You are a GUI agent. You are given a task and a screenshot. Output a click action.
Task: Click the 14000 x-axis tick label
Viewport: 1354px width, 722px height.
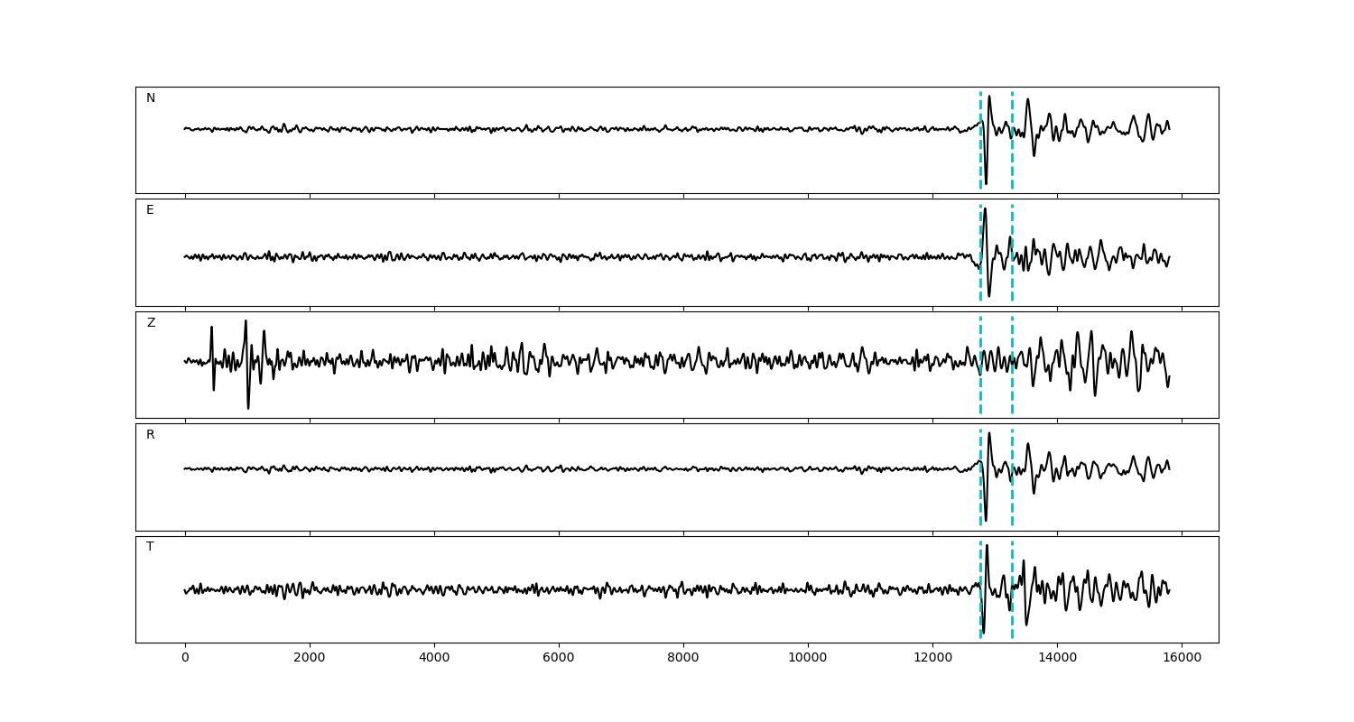pos(1057,658)
